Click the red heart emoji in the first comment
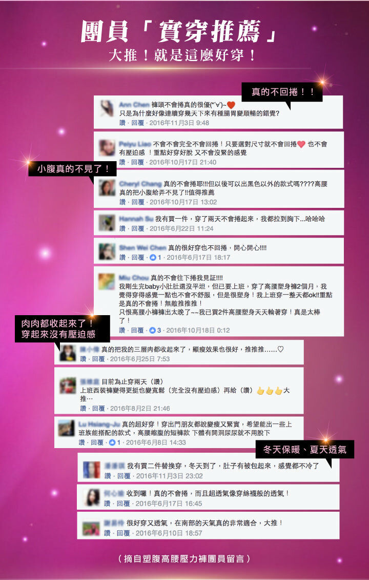Screen dimensions: 369x580 [x=231, y=105]
